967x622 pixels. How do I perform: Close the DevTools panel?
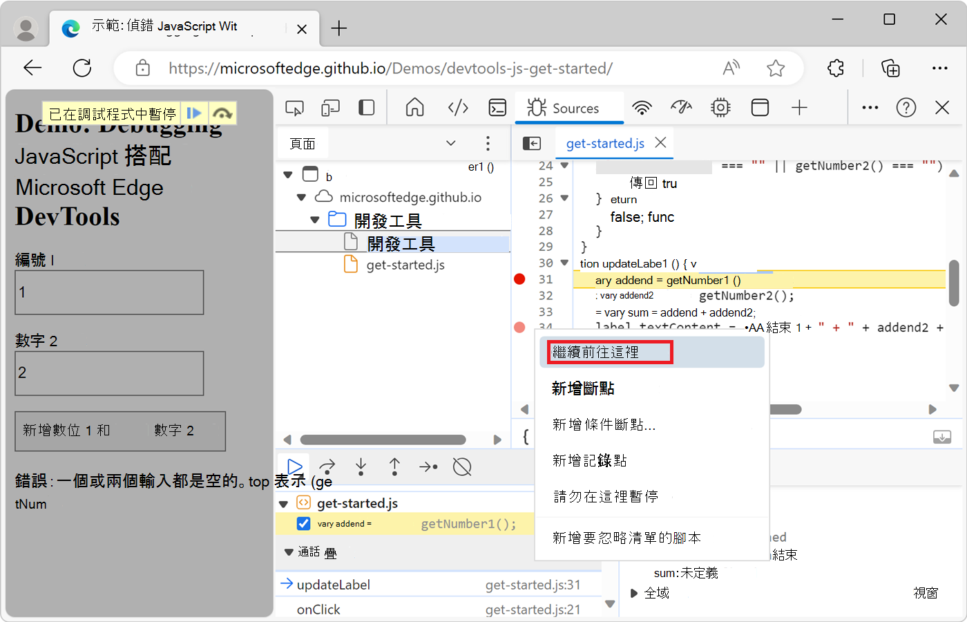(x=942, y=107)
